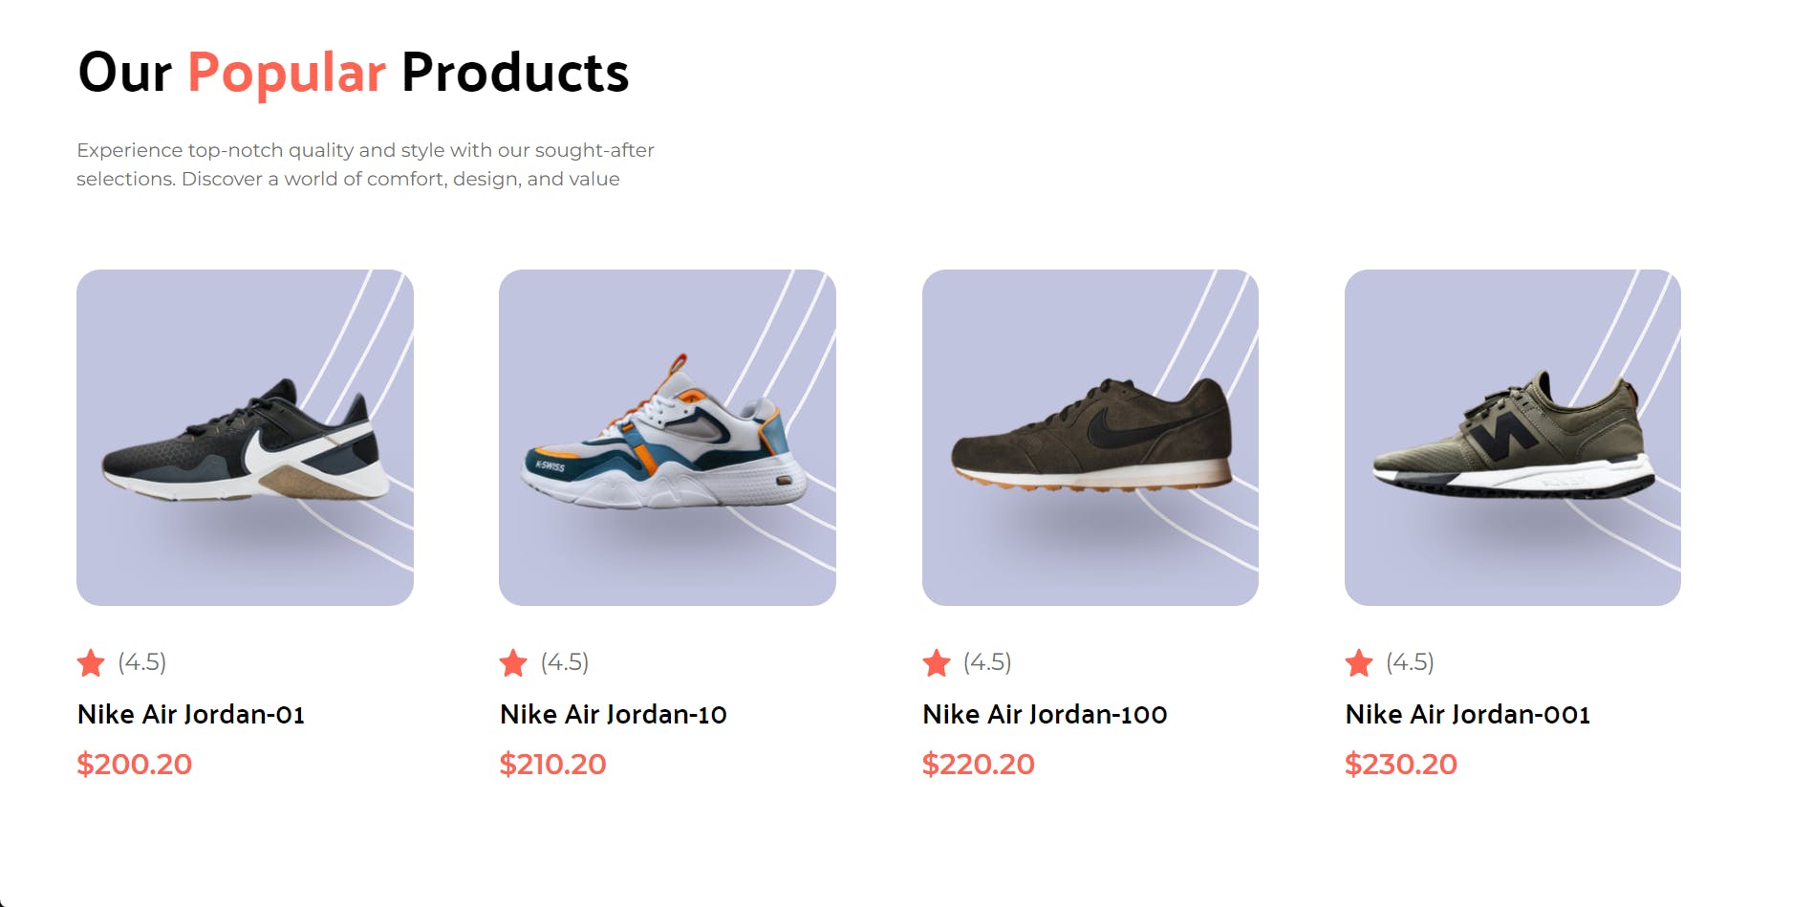The width and height of the screenshot is (1813, 907).
Task: Click the star icon above Nike Air Jordan-100
Action: click(x=937, y=662)
